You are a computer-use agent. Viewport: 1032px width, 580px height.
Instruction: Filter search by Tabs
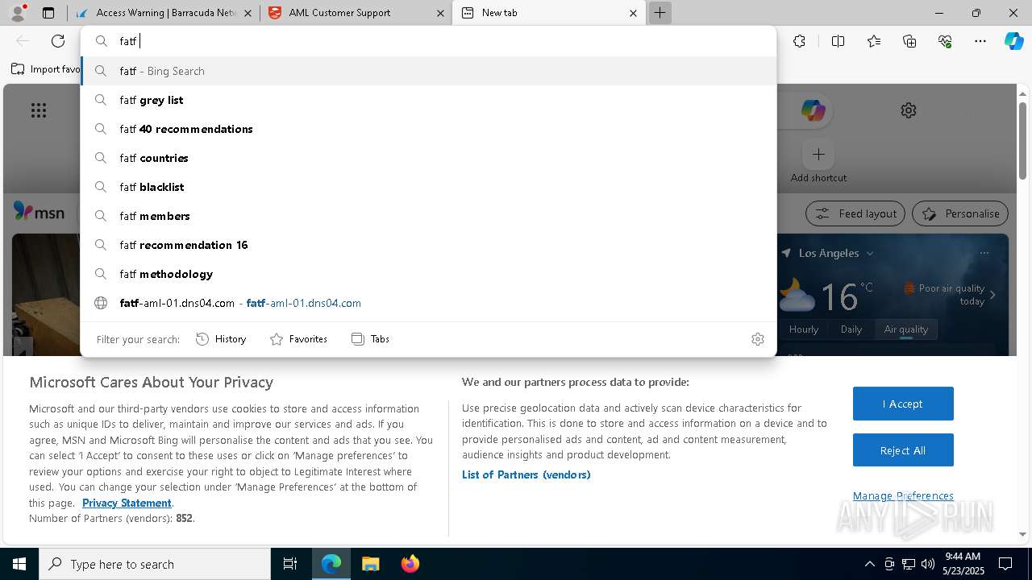pos(370,339)
